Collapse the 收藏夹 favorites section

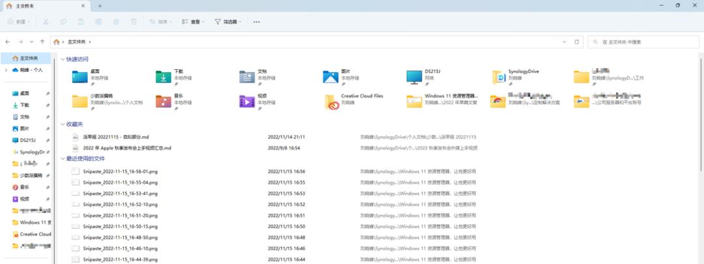pos(63,125)
